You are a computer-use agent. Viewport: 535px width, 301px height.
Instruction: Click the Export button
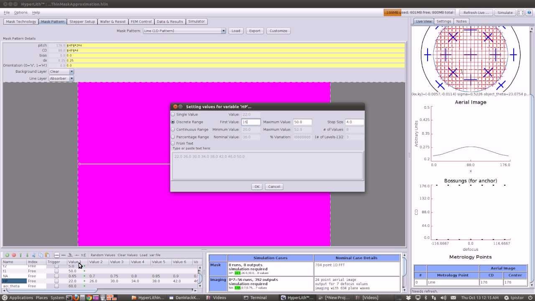[x=255, y=31]
